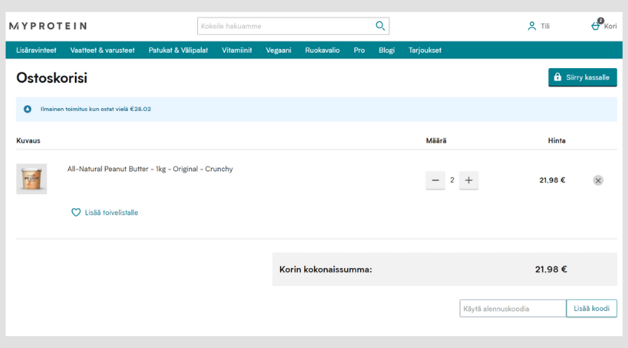Click the peanut butter product thumbnail
Image resolution: width=628 pixels, height=348 pixels.
click(32, 178)
